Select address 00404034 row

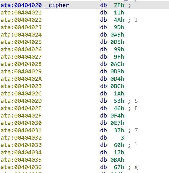coord(21,152)
